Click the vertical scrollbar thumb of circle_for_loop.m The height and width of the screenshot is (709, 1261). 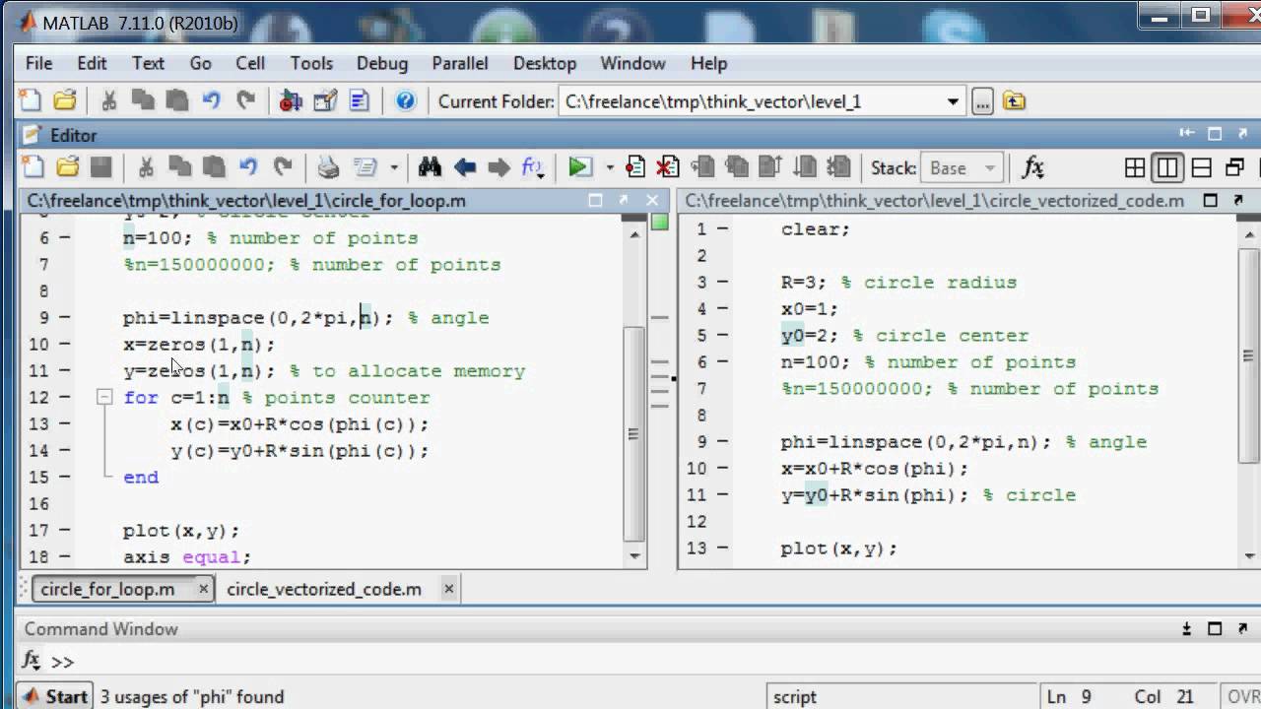pyautogui.click(x=633, y=433)
